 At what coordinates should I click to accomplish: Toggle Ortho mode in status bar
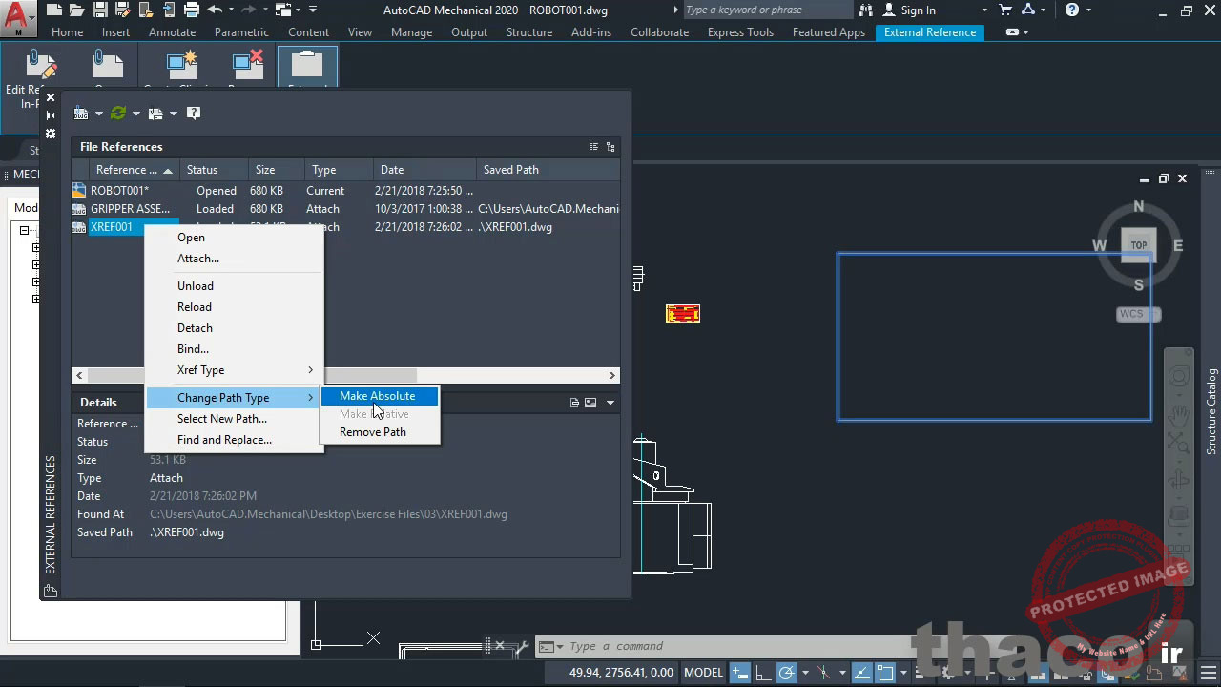pyautogui.click(x=762, y=673)
